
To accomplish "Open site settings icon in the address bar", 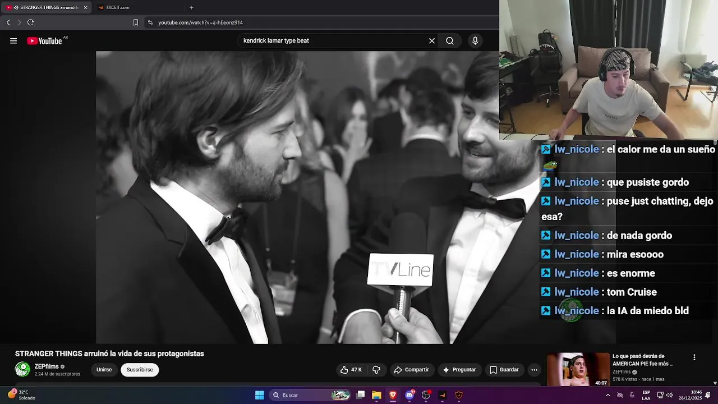I will pyautogui.click(x=150, y=22).
